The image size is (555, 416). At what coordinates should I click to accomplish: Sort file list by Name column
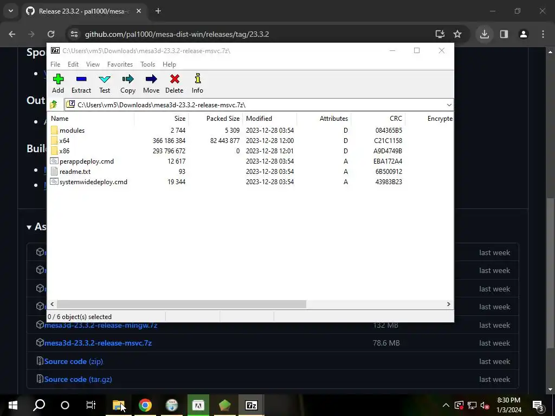[x=91, y=119]
